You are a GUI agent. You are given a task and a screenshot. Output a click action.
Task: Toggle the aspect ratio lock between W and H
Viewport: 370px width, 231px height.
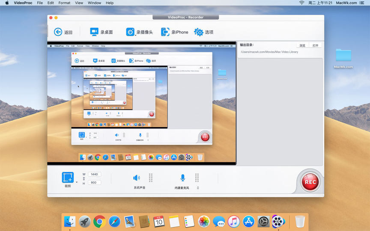(84, 178)
